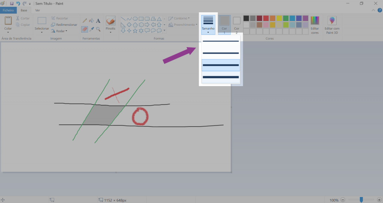
Task: Click the Copiar button
Action: [x=23, y=25]
